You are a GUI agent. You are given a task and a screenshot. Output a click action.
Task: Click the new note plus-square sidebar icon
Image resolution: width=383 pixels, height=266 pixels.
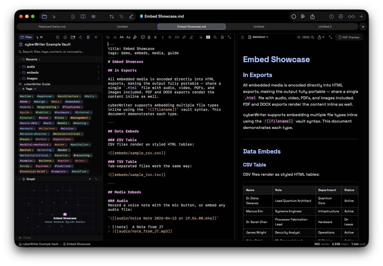(x=58, y=37)
